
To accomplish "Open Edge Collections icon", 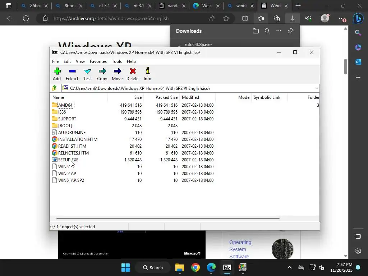I will [277, 18].
